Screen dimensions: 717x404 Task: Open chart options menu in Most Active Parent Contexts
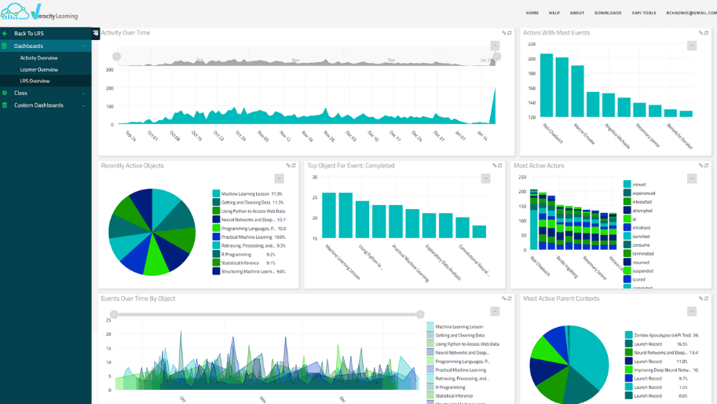click(x=692, y=311)
